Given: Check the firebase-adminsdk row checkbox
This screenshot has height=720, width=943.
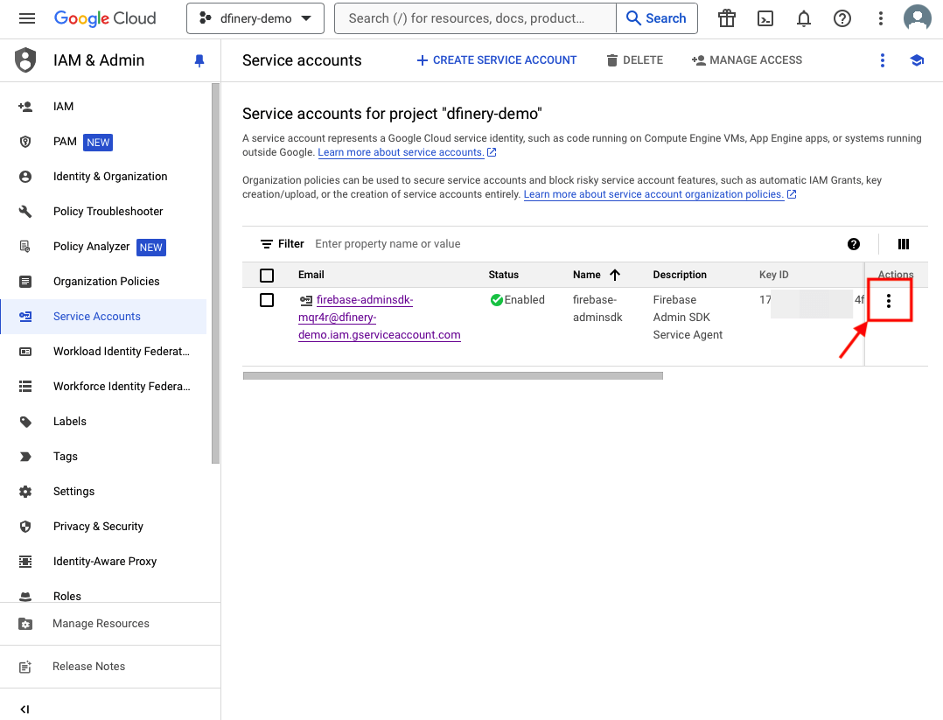Looking at the screenshot, I should click(x=267, y=300).
